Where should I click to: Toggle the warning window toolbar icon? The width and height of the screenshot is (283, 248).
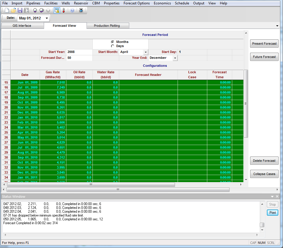coord(57,10)
